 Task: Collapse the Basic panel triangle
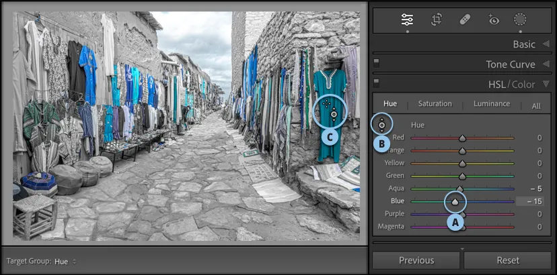[546, 44]
